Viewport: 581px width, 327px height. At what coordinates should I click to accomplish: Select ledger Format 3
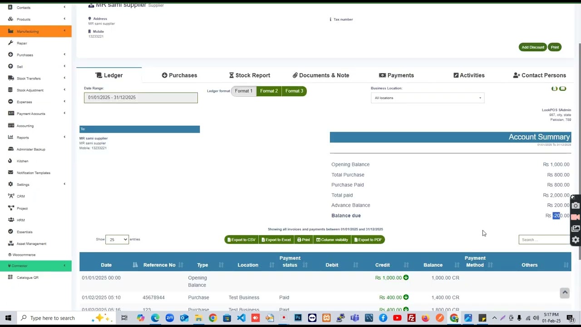pos(294,91)
